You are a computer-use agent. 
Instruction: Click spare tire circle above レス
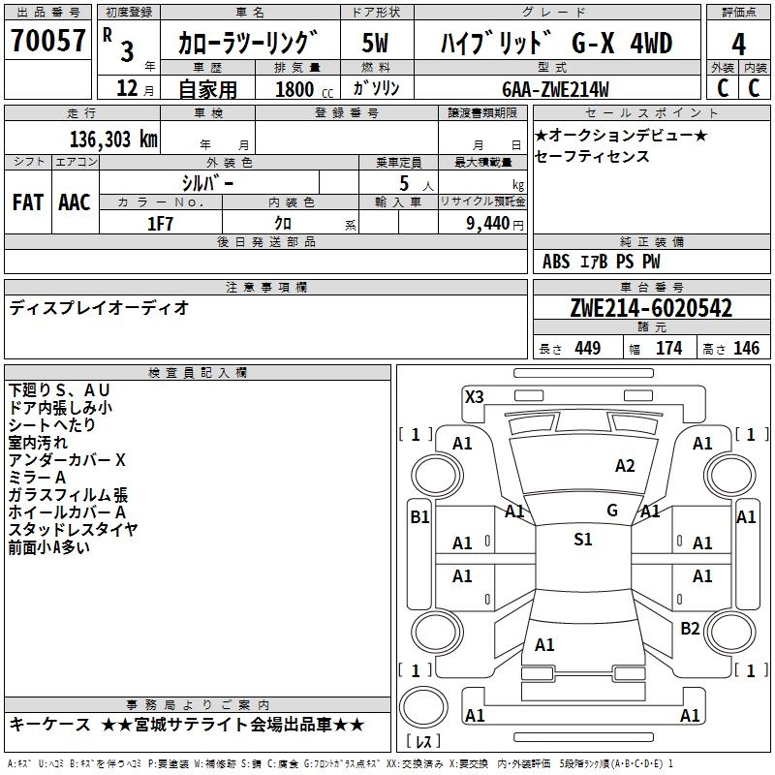pyautogui.click(x=423, y=707)
